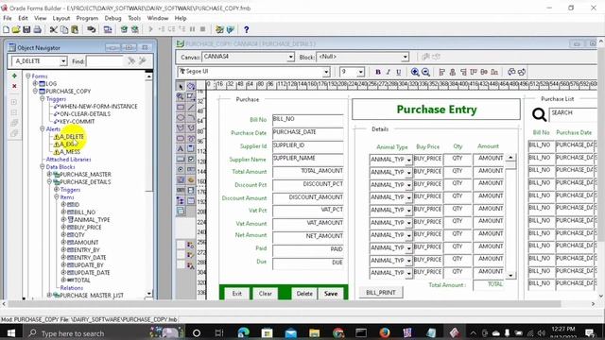
Task: Select the Radio button tool in palette
Action: [x=181, y=170]
